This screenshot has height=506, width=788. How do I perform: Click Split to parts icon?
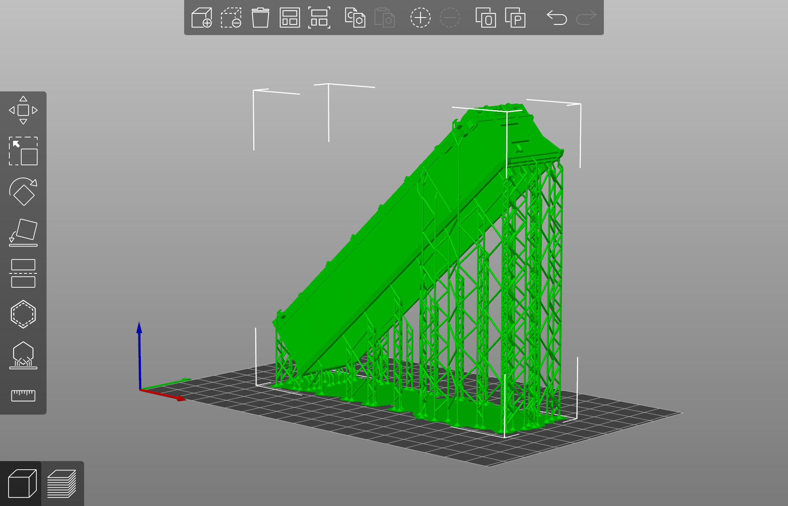(x=515, y=18)
